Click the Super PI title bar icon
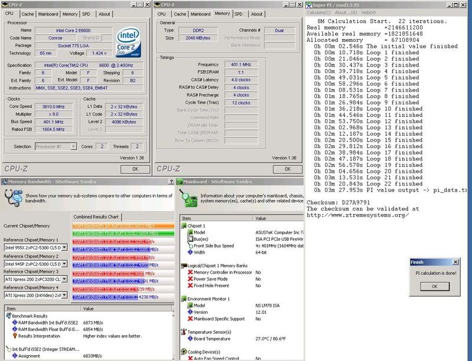The width and height of the screenshot is (472, 361). [309, 5]
